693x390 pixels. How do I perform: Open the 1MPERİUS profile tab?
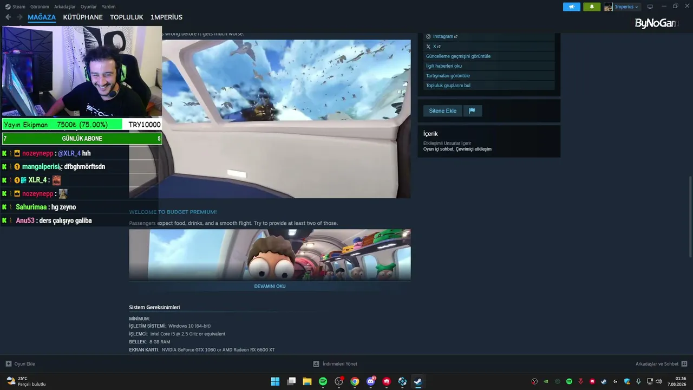click(x=166, y=17)
